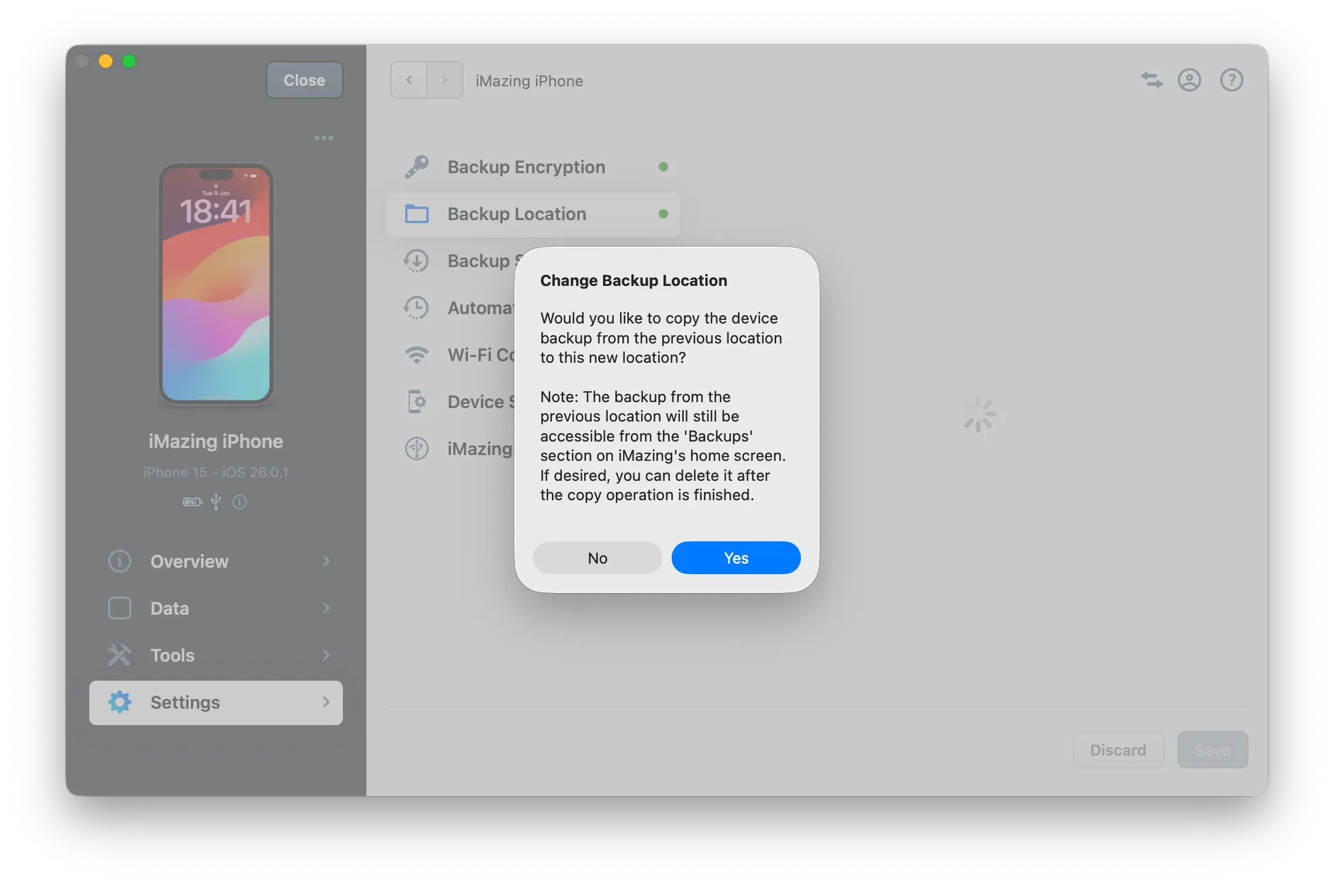Open the ellipsis options menu above the phone
1334x883 pixels.
[x=324, y=137]
